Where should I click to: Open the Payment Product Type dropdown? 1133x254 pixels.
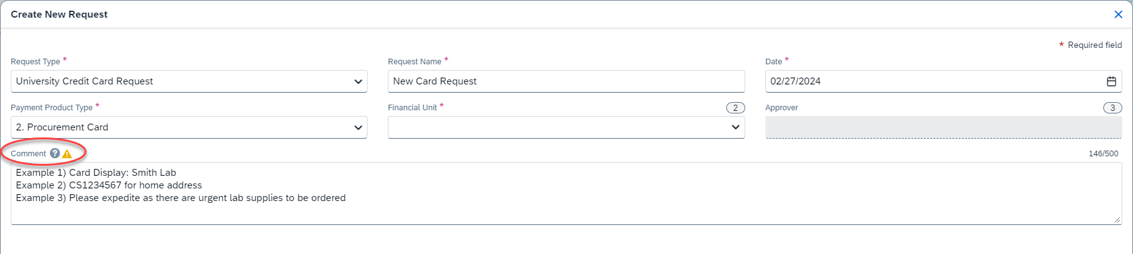358,127
